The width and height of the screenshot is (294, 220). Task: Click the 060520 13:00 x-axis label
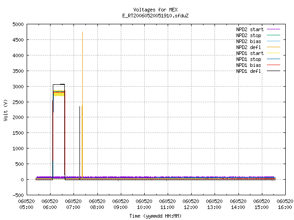click(x=215, y=204)
